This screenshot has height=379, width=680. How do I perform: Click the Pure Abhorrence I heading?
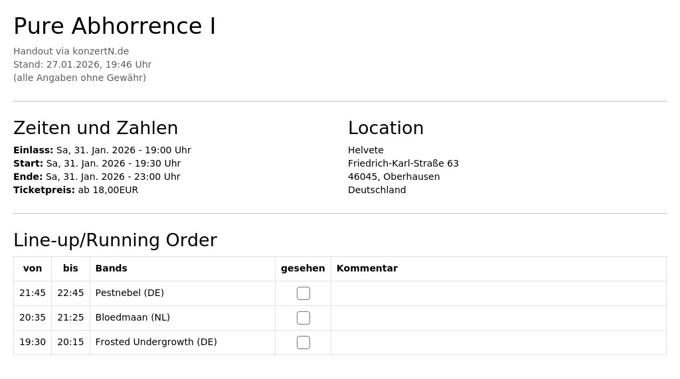tap(114, 26)
